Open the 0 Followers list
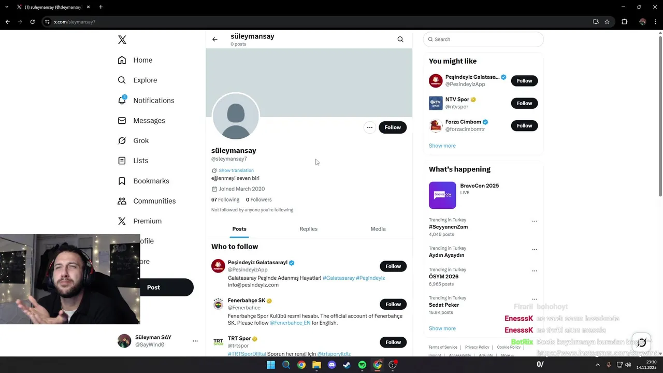 (x=258, y=199)
